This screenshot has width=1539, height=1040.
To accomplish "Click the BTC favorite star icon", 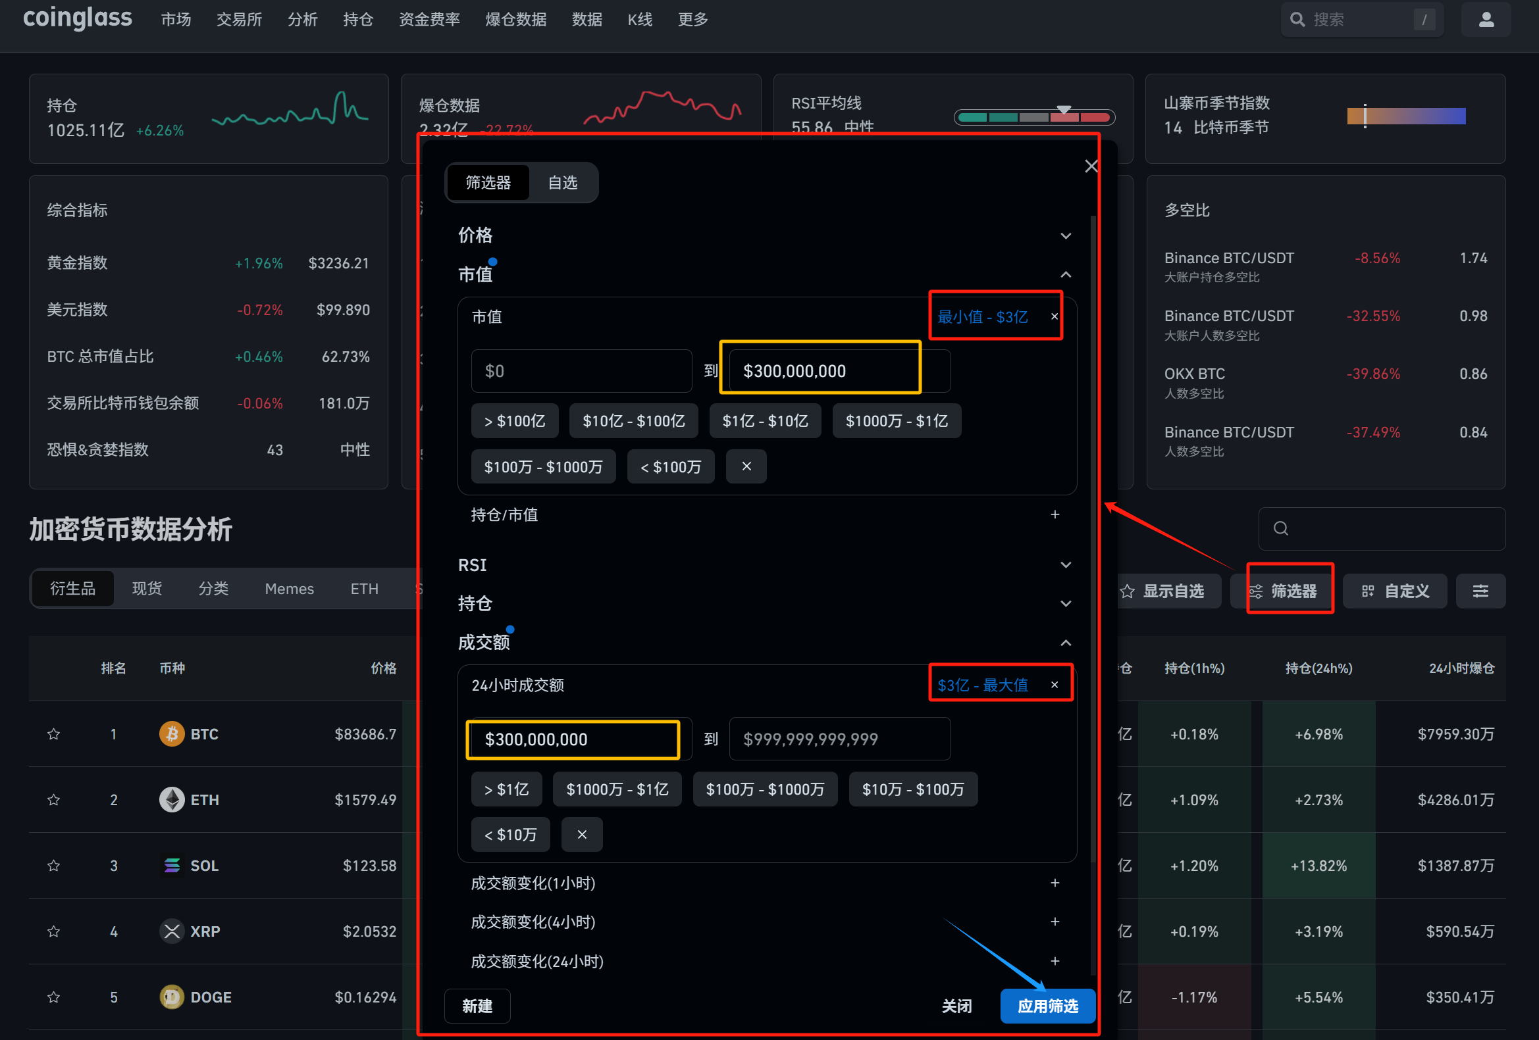I will (53, 733).
